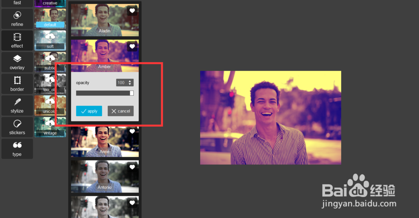Open the overlay tool

tap(17, 62)
